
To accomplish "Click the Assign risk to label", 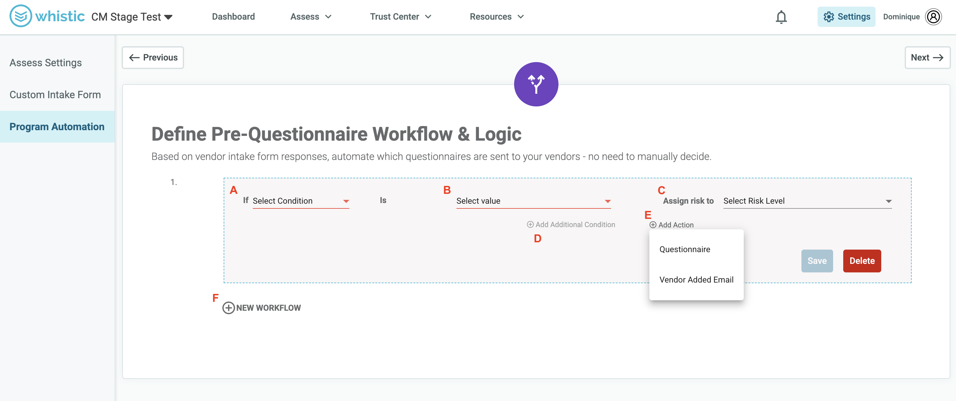I will (688, 201).
